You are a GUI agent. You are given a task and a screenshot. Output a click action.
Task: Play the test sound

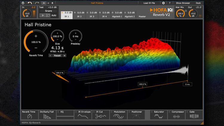coord(43,15)
